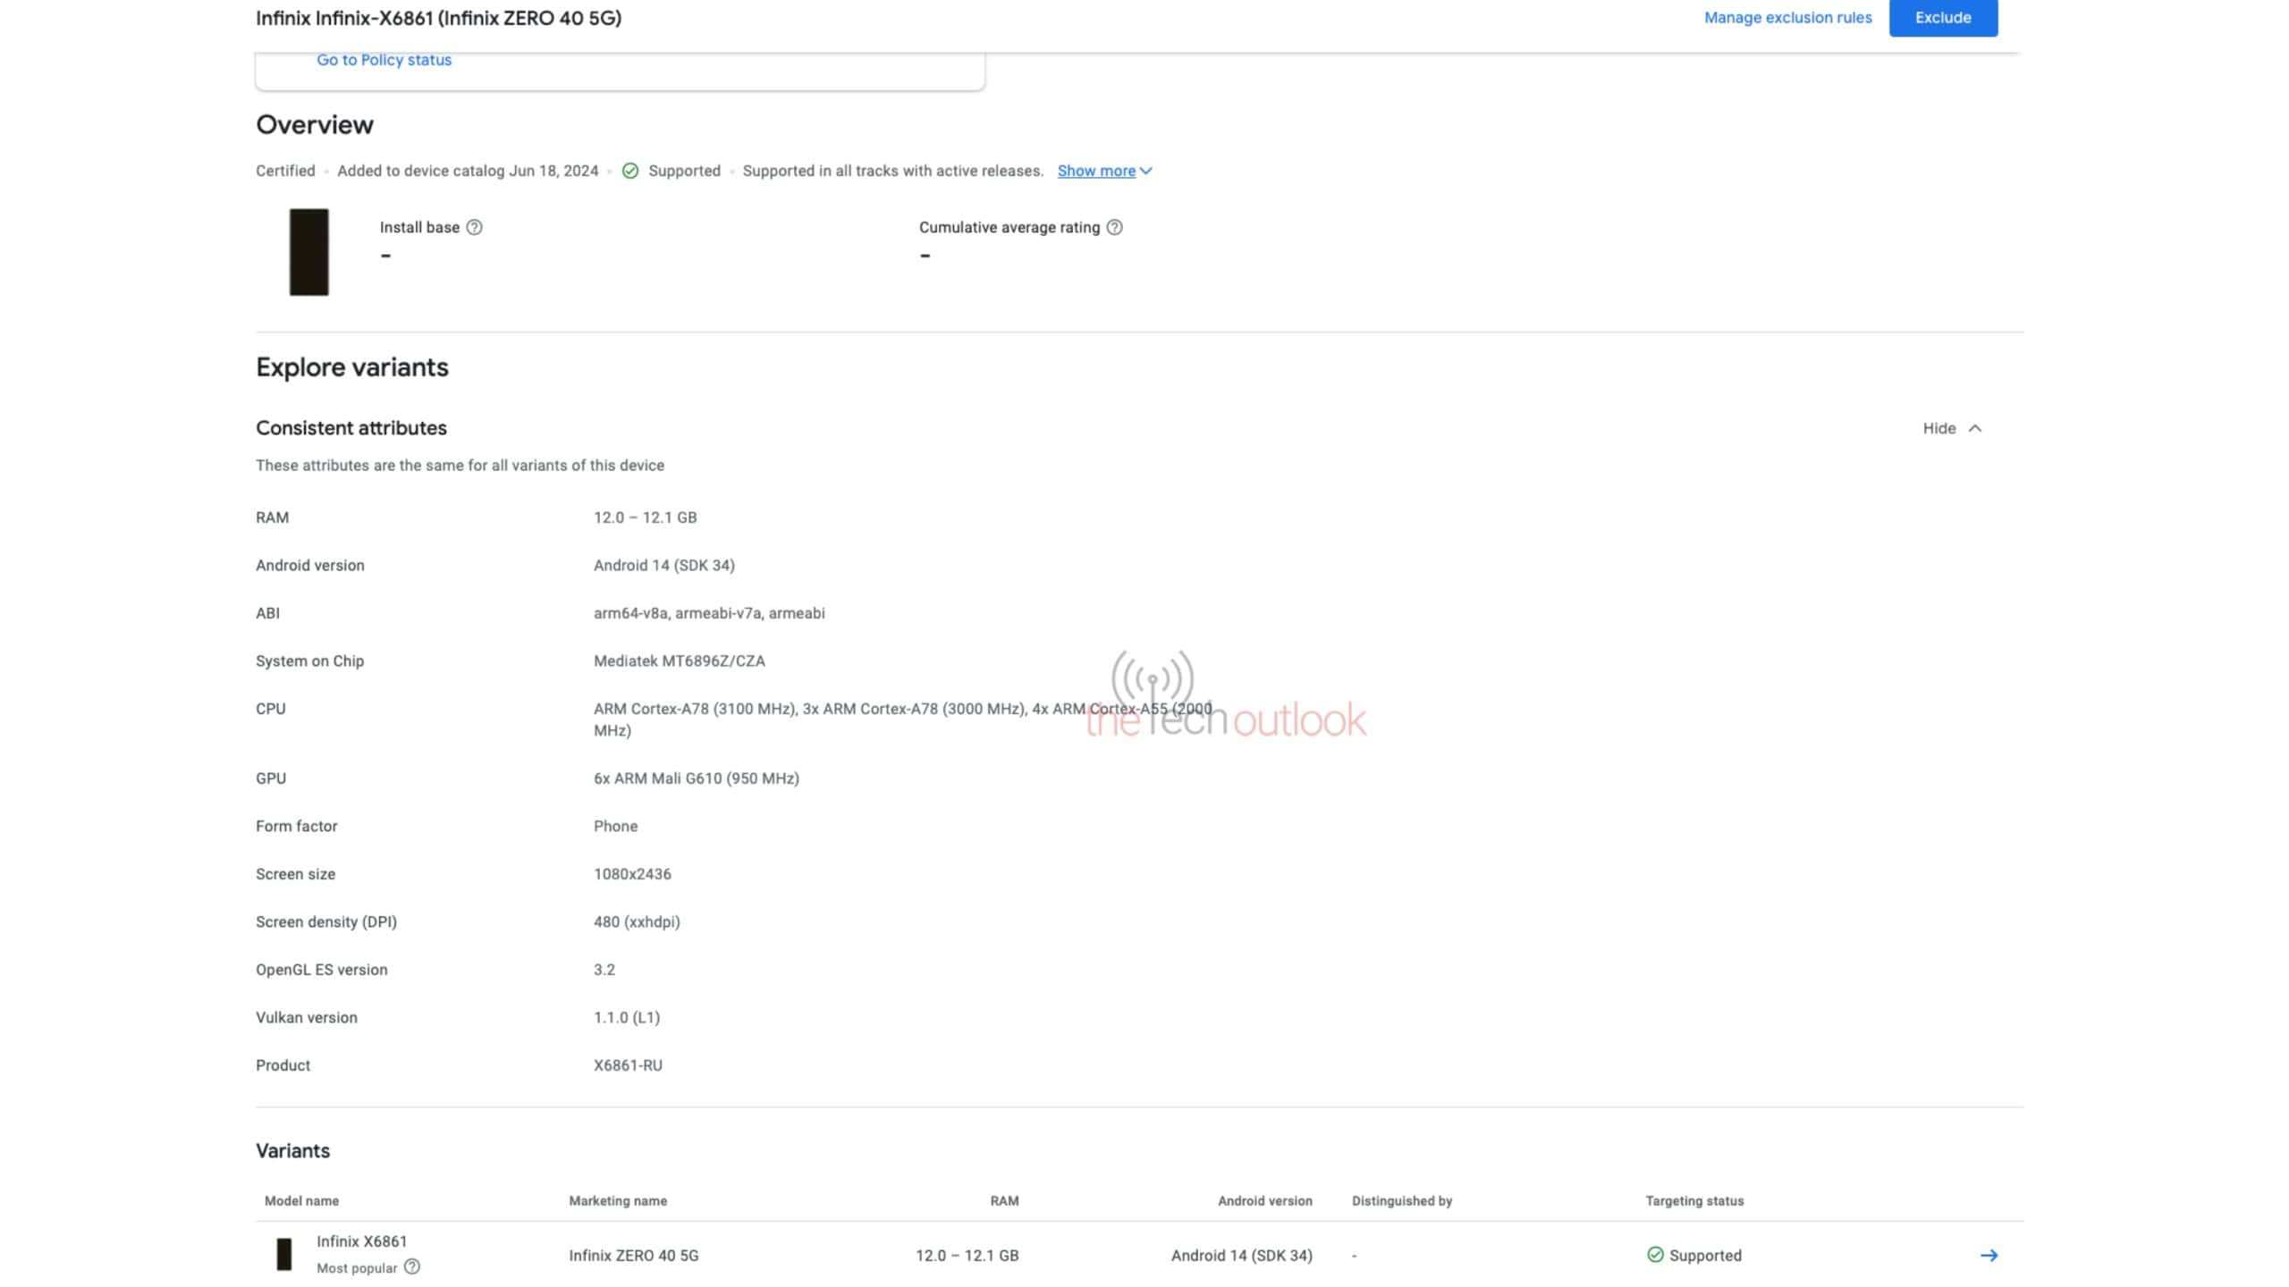The height and width of the screenshot is (1287, 2289).
Task: Select Go to Policy status link
Action: [x=384, y=60]
